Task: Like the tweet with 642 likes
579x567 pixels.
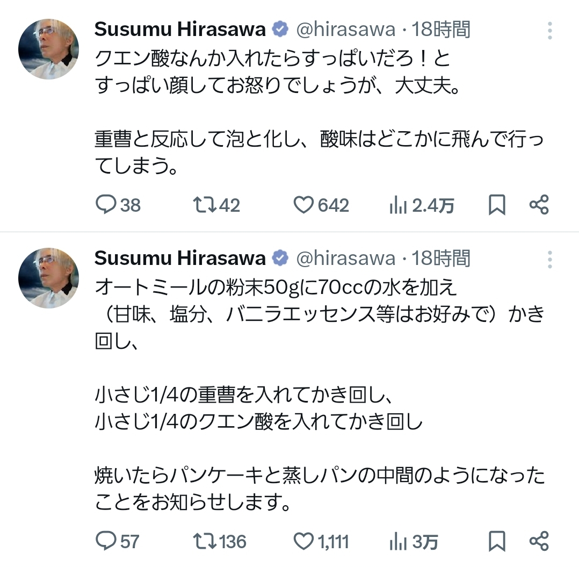Action: click(305, 205)
